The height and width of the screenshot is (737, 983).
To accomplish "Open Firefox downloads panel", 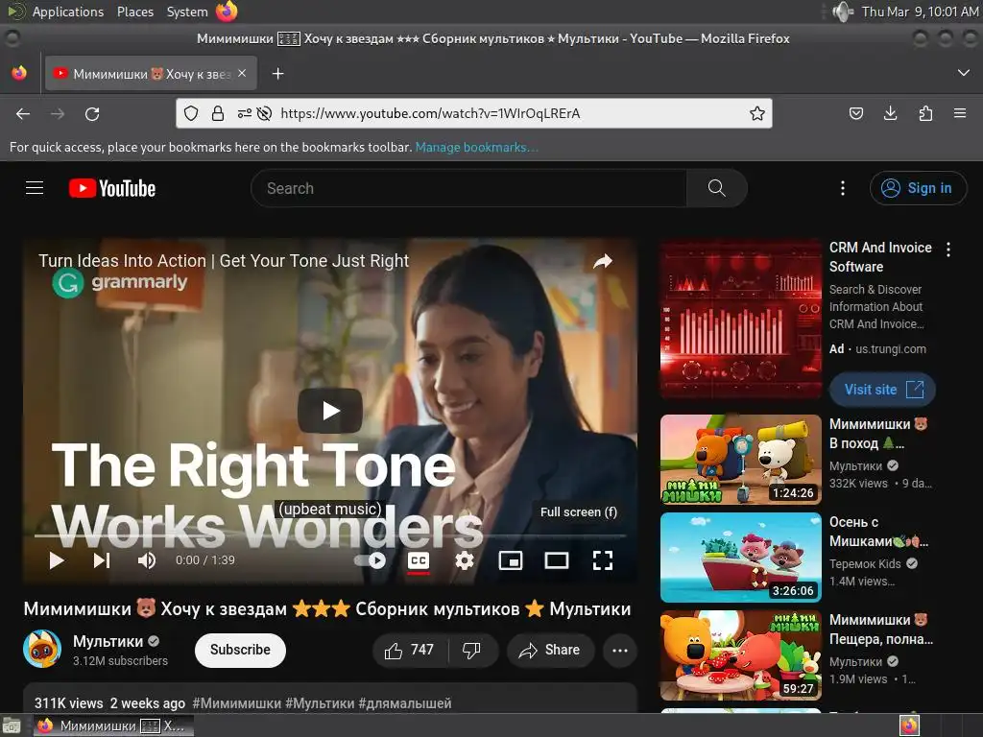I will click(x=890, y=113).
